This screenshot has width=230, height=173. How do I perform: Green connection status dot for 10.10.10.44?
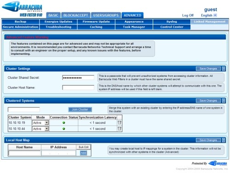(64, 129)
